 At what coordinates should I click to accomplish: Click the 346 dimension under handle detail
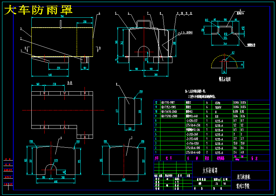tap(225, 44)
